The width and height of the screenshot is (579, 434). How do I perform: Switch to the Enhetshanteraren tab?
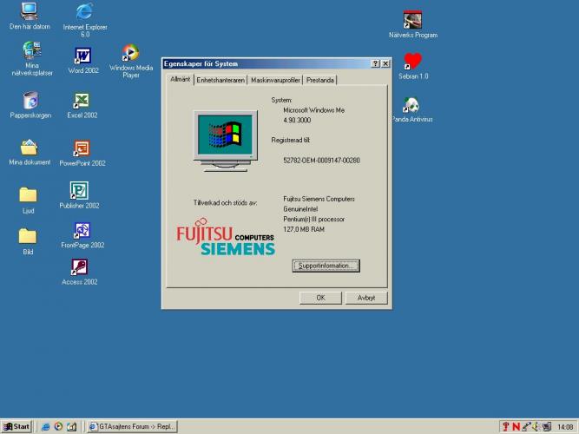click(x=220, y=81)
